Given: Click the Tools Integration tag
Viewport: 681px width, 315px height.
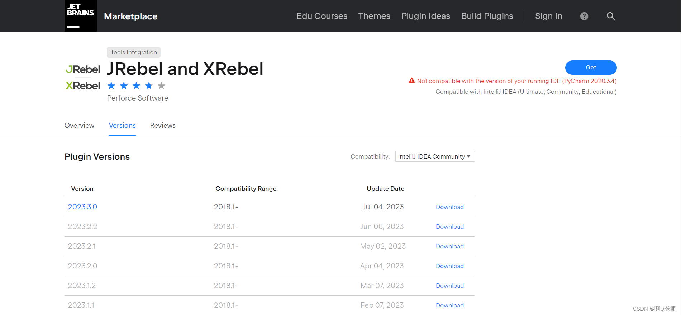Looking at the screenshot, I should pyautogui.click(x=134, y=52).
